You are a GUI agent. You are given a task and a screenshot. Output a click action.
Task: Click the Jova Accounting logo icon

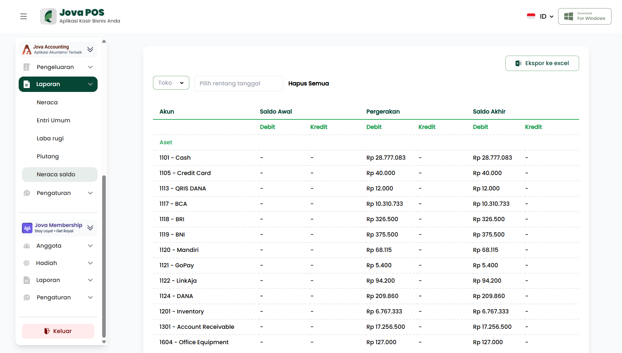[x=27, y=49]
